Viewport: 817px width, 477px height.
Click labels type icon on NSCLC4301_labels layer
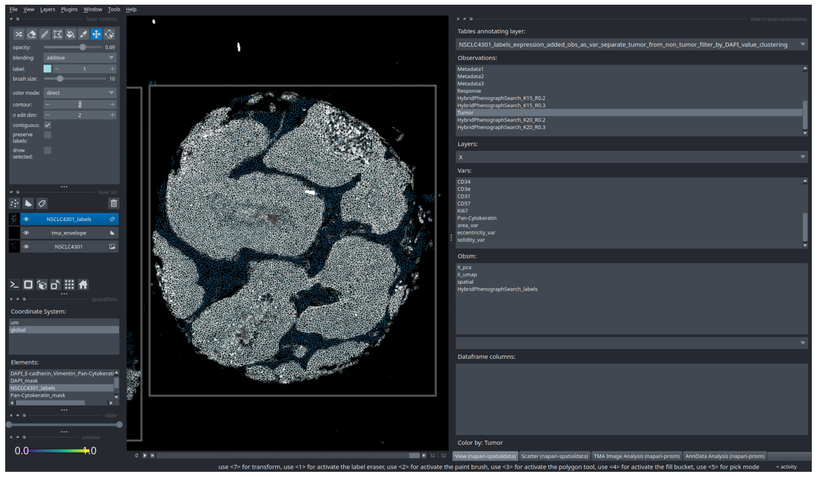pos(112,220)
